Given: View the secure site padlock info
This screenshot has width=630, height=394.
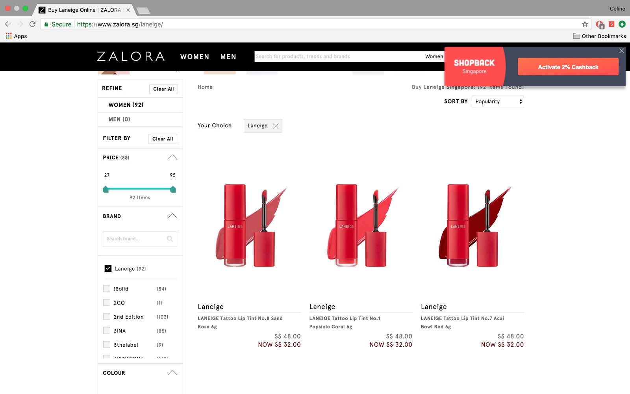Looking at the screenshot, I should click(46, 24).
